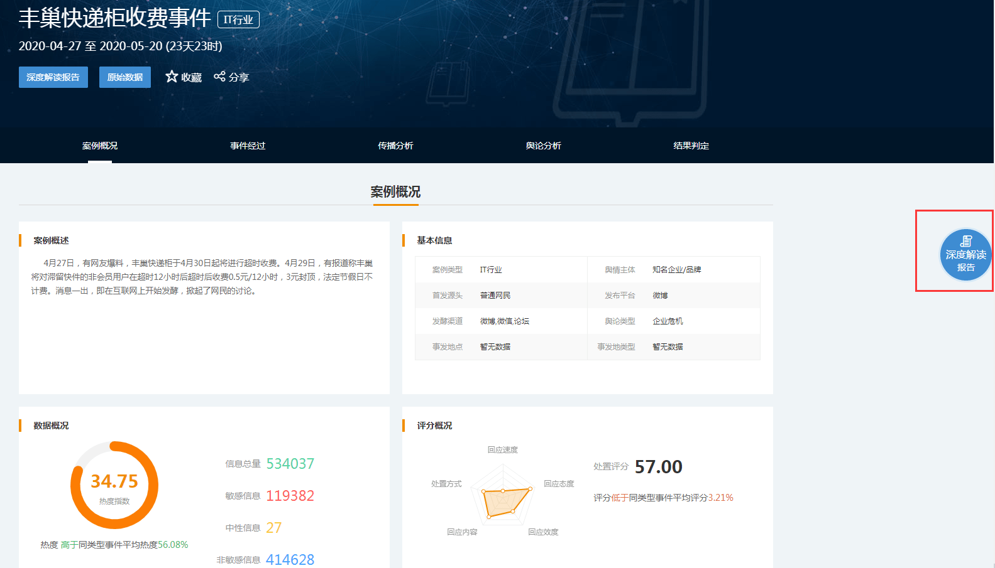Open 原始数据 button

(x=125, y=77)
